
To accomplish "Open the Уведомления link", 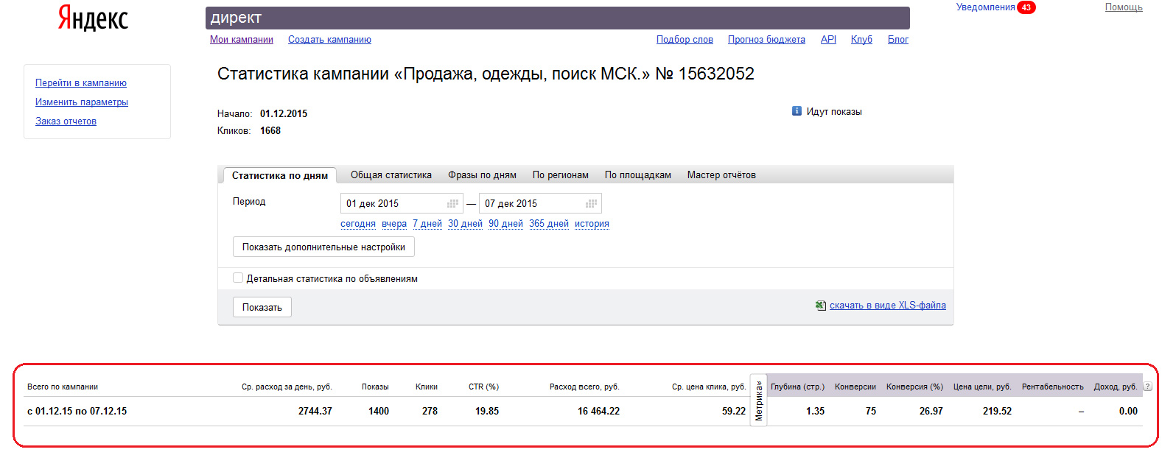I will click(x=986, y=7).
